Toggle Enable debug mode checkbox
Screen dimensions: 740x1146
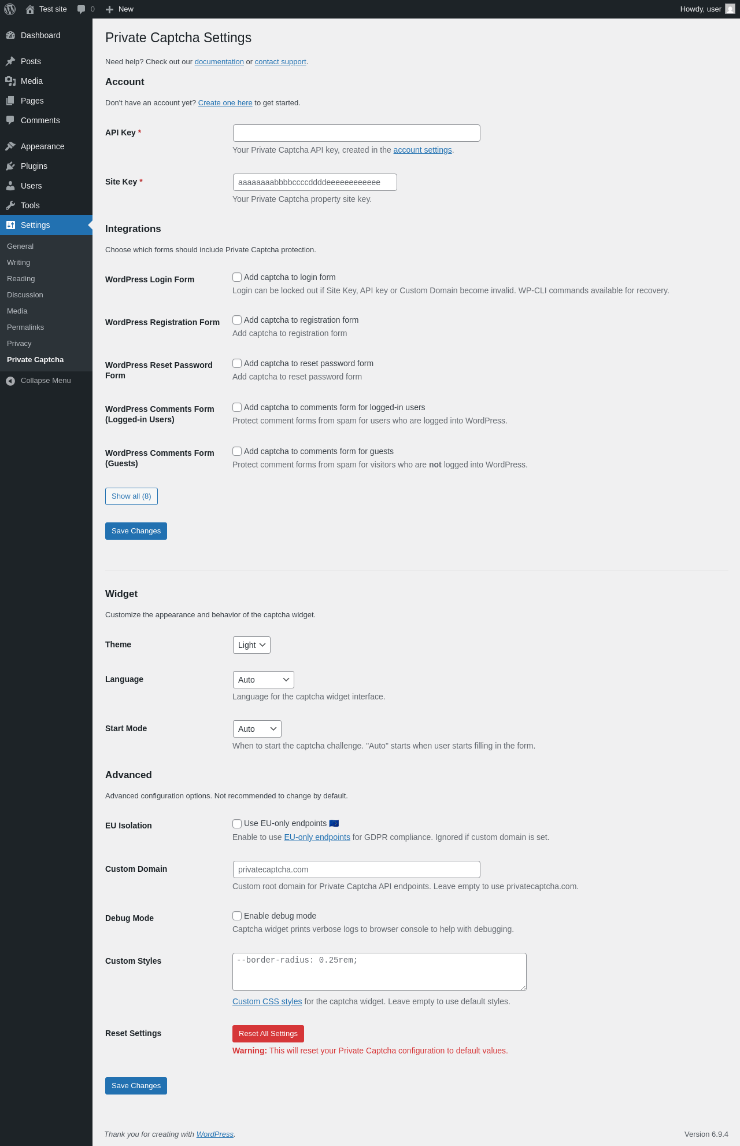237,916
